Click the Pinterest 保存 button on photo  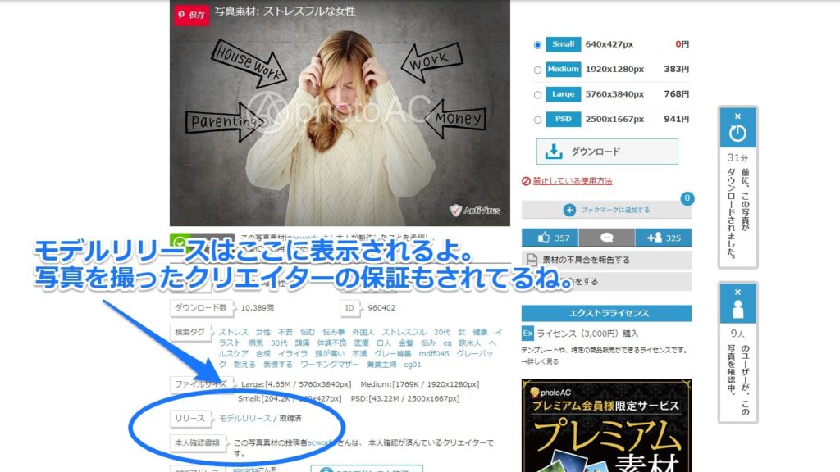(191, 15)
